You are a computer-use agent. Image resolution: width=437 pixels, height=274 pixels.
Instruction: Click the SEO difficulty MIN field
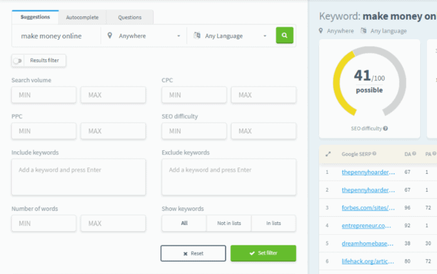pos(194,131)
